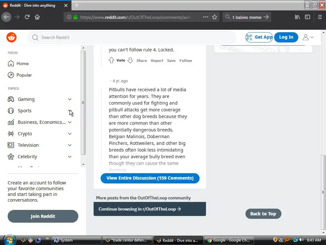Click the Reddit Snoo logo

[11, 38]
